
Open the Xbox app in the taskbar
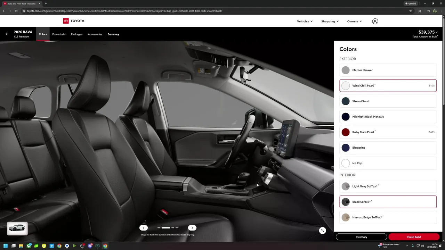tap(29, 246)
